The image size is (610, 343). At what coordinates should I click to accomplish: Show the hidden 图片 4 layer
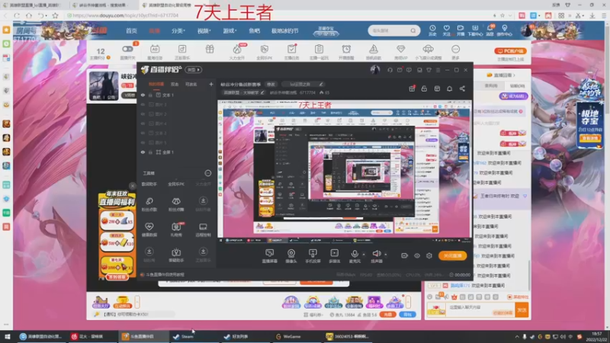pyautogui.click(x=143, y=123)
